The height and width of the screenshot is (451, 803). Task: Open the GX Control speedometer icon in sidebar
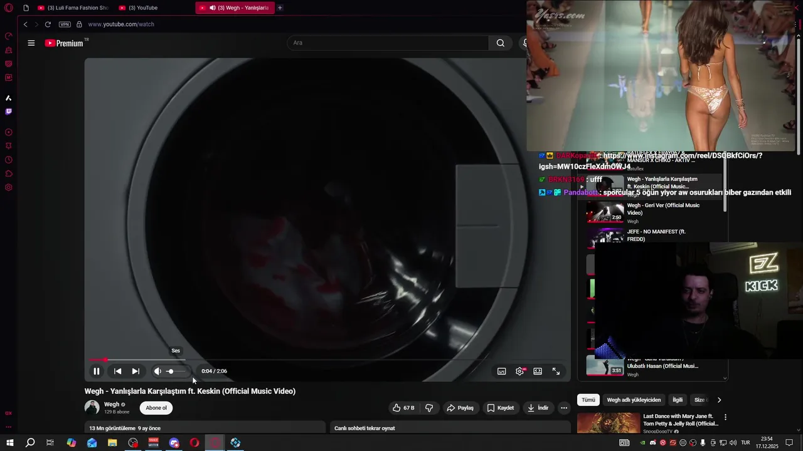[9, 36]
